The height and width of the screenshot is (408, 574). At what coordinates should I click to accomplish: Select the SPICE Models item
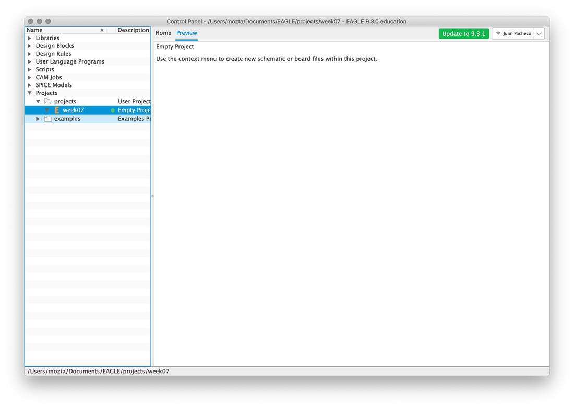point(54,85)
